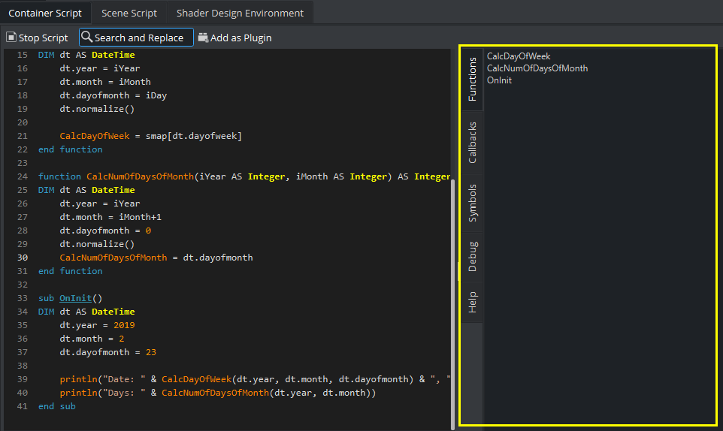Select CalcDayOfWeek in the Functions list
The image size is (723, 431).
(x=519, y=56)
